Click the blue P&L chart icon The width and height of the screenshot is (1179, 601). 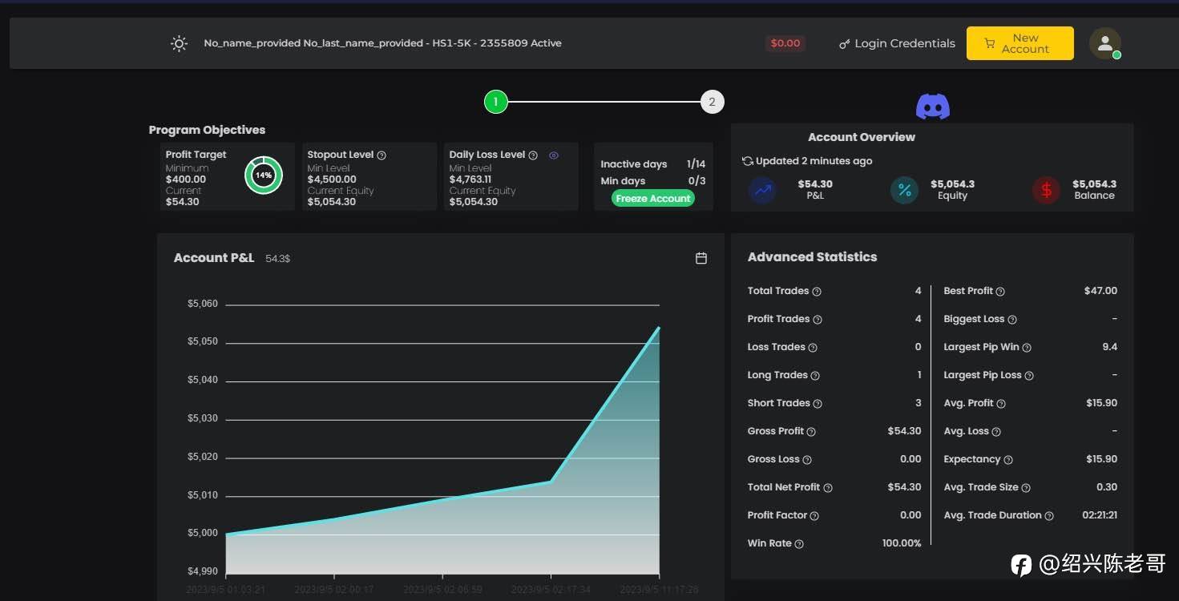click(761, 190)
